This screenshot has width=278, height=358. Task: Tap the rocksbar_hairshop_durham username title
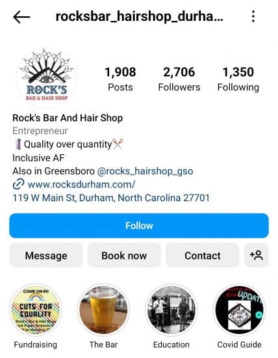140,17
